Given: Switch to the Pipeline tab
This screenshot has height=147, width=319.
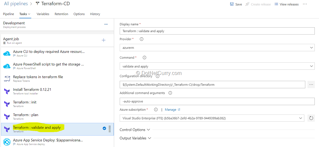Looking at the screenshot, I should pos(8,14).
